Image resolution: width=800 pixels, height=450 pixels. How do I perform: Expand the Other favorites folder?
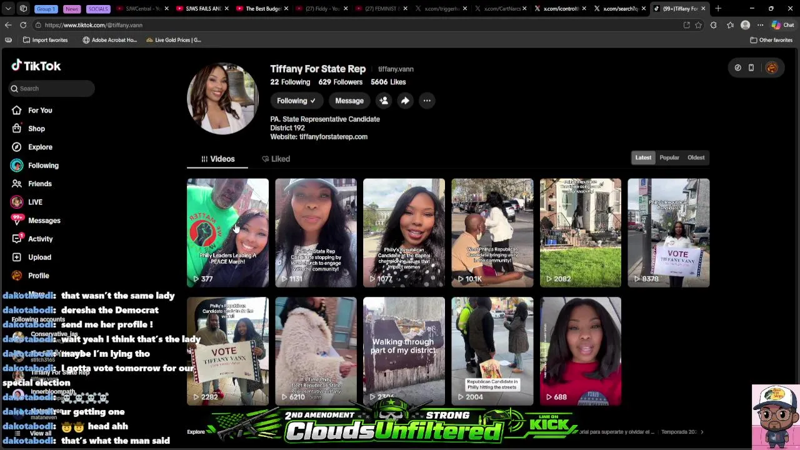[x=771, y=40]
